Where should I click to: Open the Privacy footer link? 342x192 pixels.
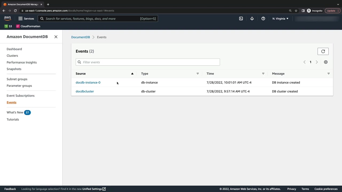point(292,189)
